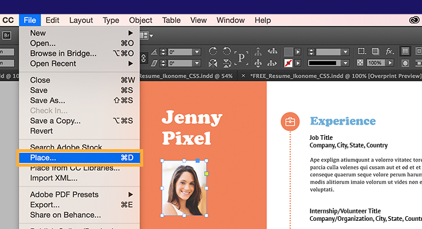The image size is (422, 229).
Task: Click the Flip Vertical icon
Action: coord(227,64)
